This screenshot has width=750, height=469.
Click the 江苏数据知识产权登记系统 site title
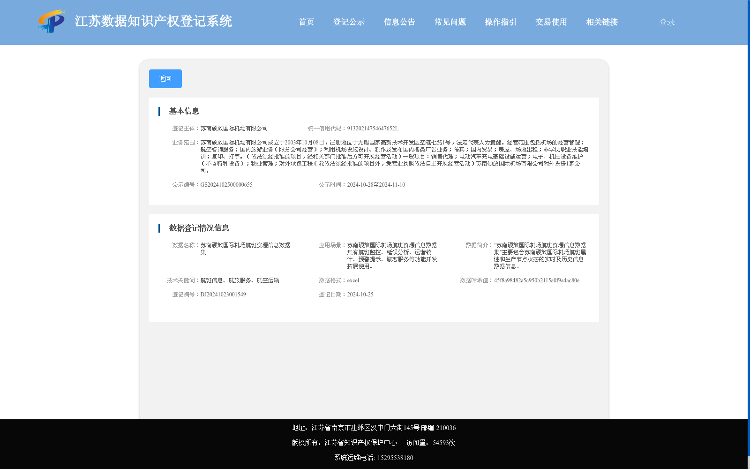(x=153, y=21)
